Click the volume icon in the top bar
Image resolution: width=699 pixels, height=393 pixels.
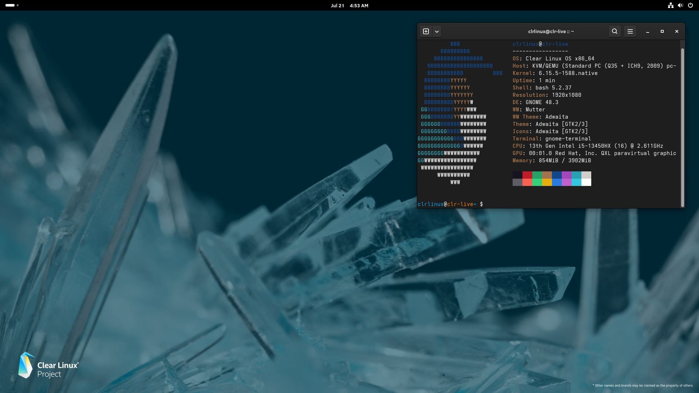tap(680, 5)
